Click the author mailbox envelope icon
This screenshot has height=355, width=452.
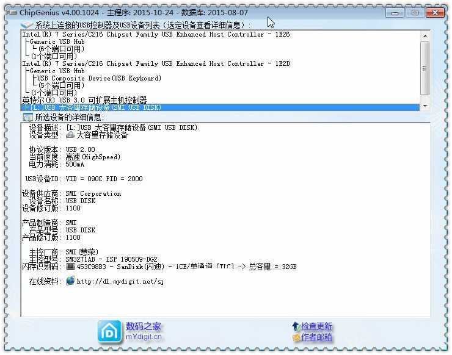tap(296, 337)
